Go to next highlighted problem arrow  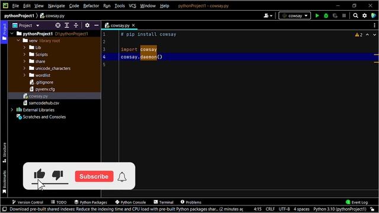[374, 35]
